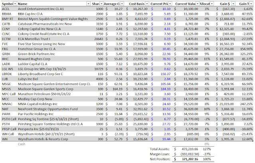
Task: Click the ACEL current price 10.10
Action: (166, 9)
